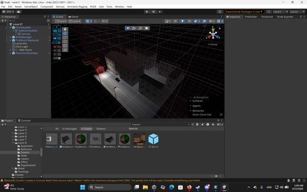Image resolution: width=307 pixels, height=192 pixels.
Task: Select the Move tool in scene overlay
Action: pos(65,33)
